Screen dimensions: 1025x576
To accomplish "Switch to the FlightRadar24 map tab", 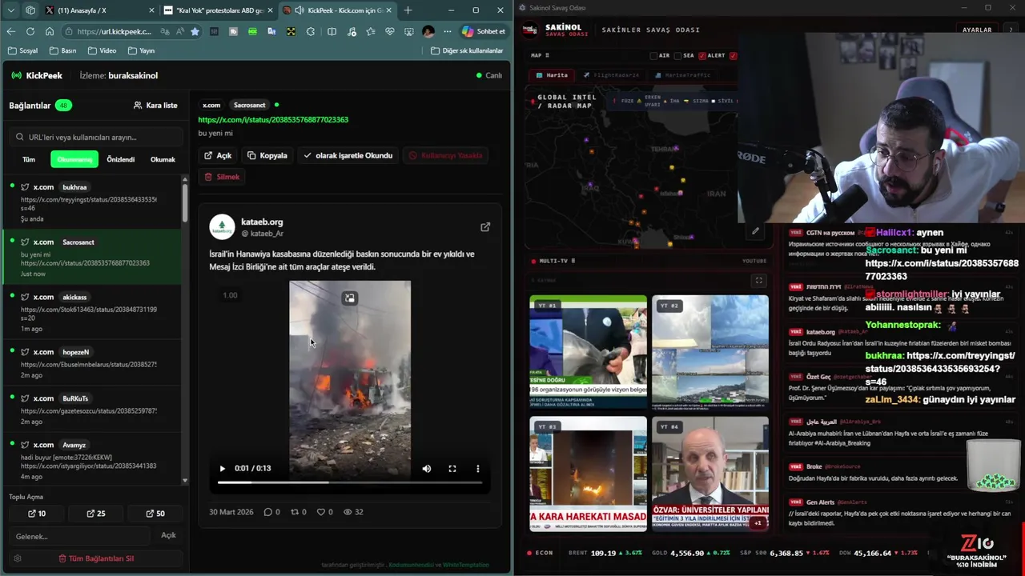I will 611,75.
